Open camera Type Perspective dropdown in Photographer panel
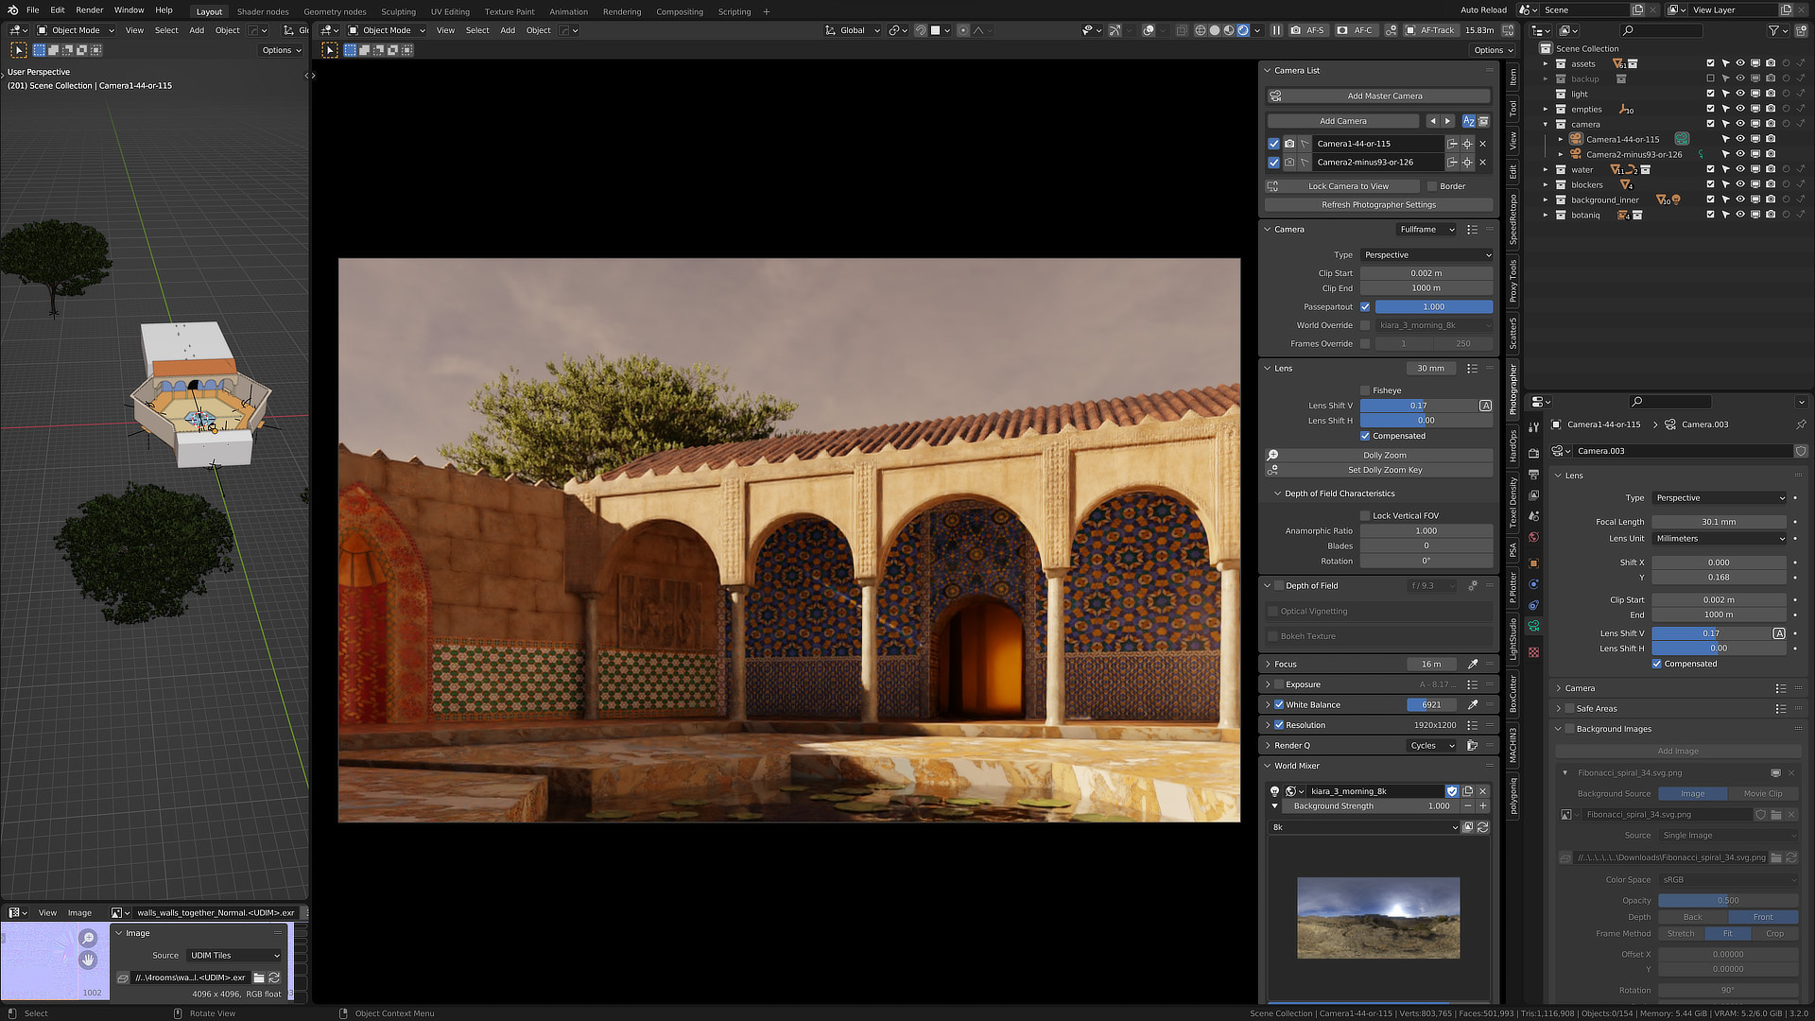1815x1021 pixels. click(1427, 255)
